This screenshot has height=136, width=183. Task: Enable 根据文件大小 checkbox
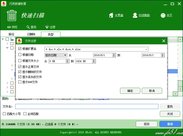[x=20, y=61]
